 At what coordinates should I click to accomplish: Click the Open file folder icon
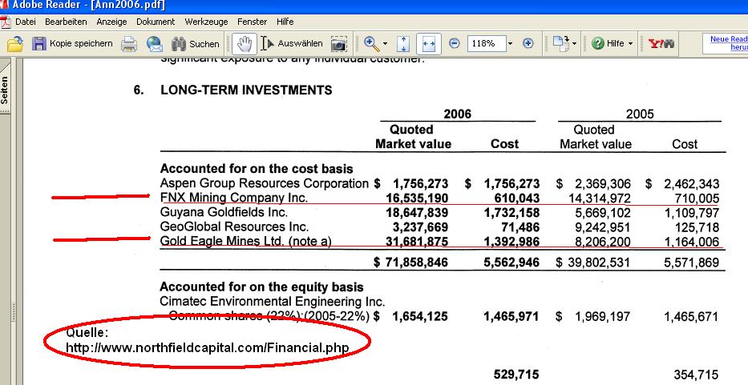[15, 44]
